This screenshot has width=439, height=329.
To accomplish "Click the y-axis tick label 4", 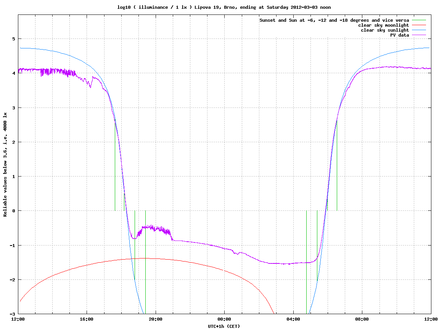I will [x=13, y=73].
